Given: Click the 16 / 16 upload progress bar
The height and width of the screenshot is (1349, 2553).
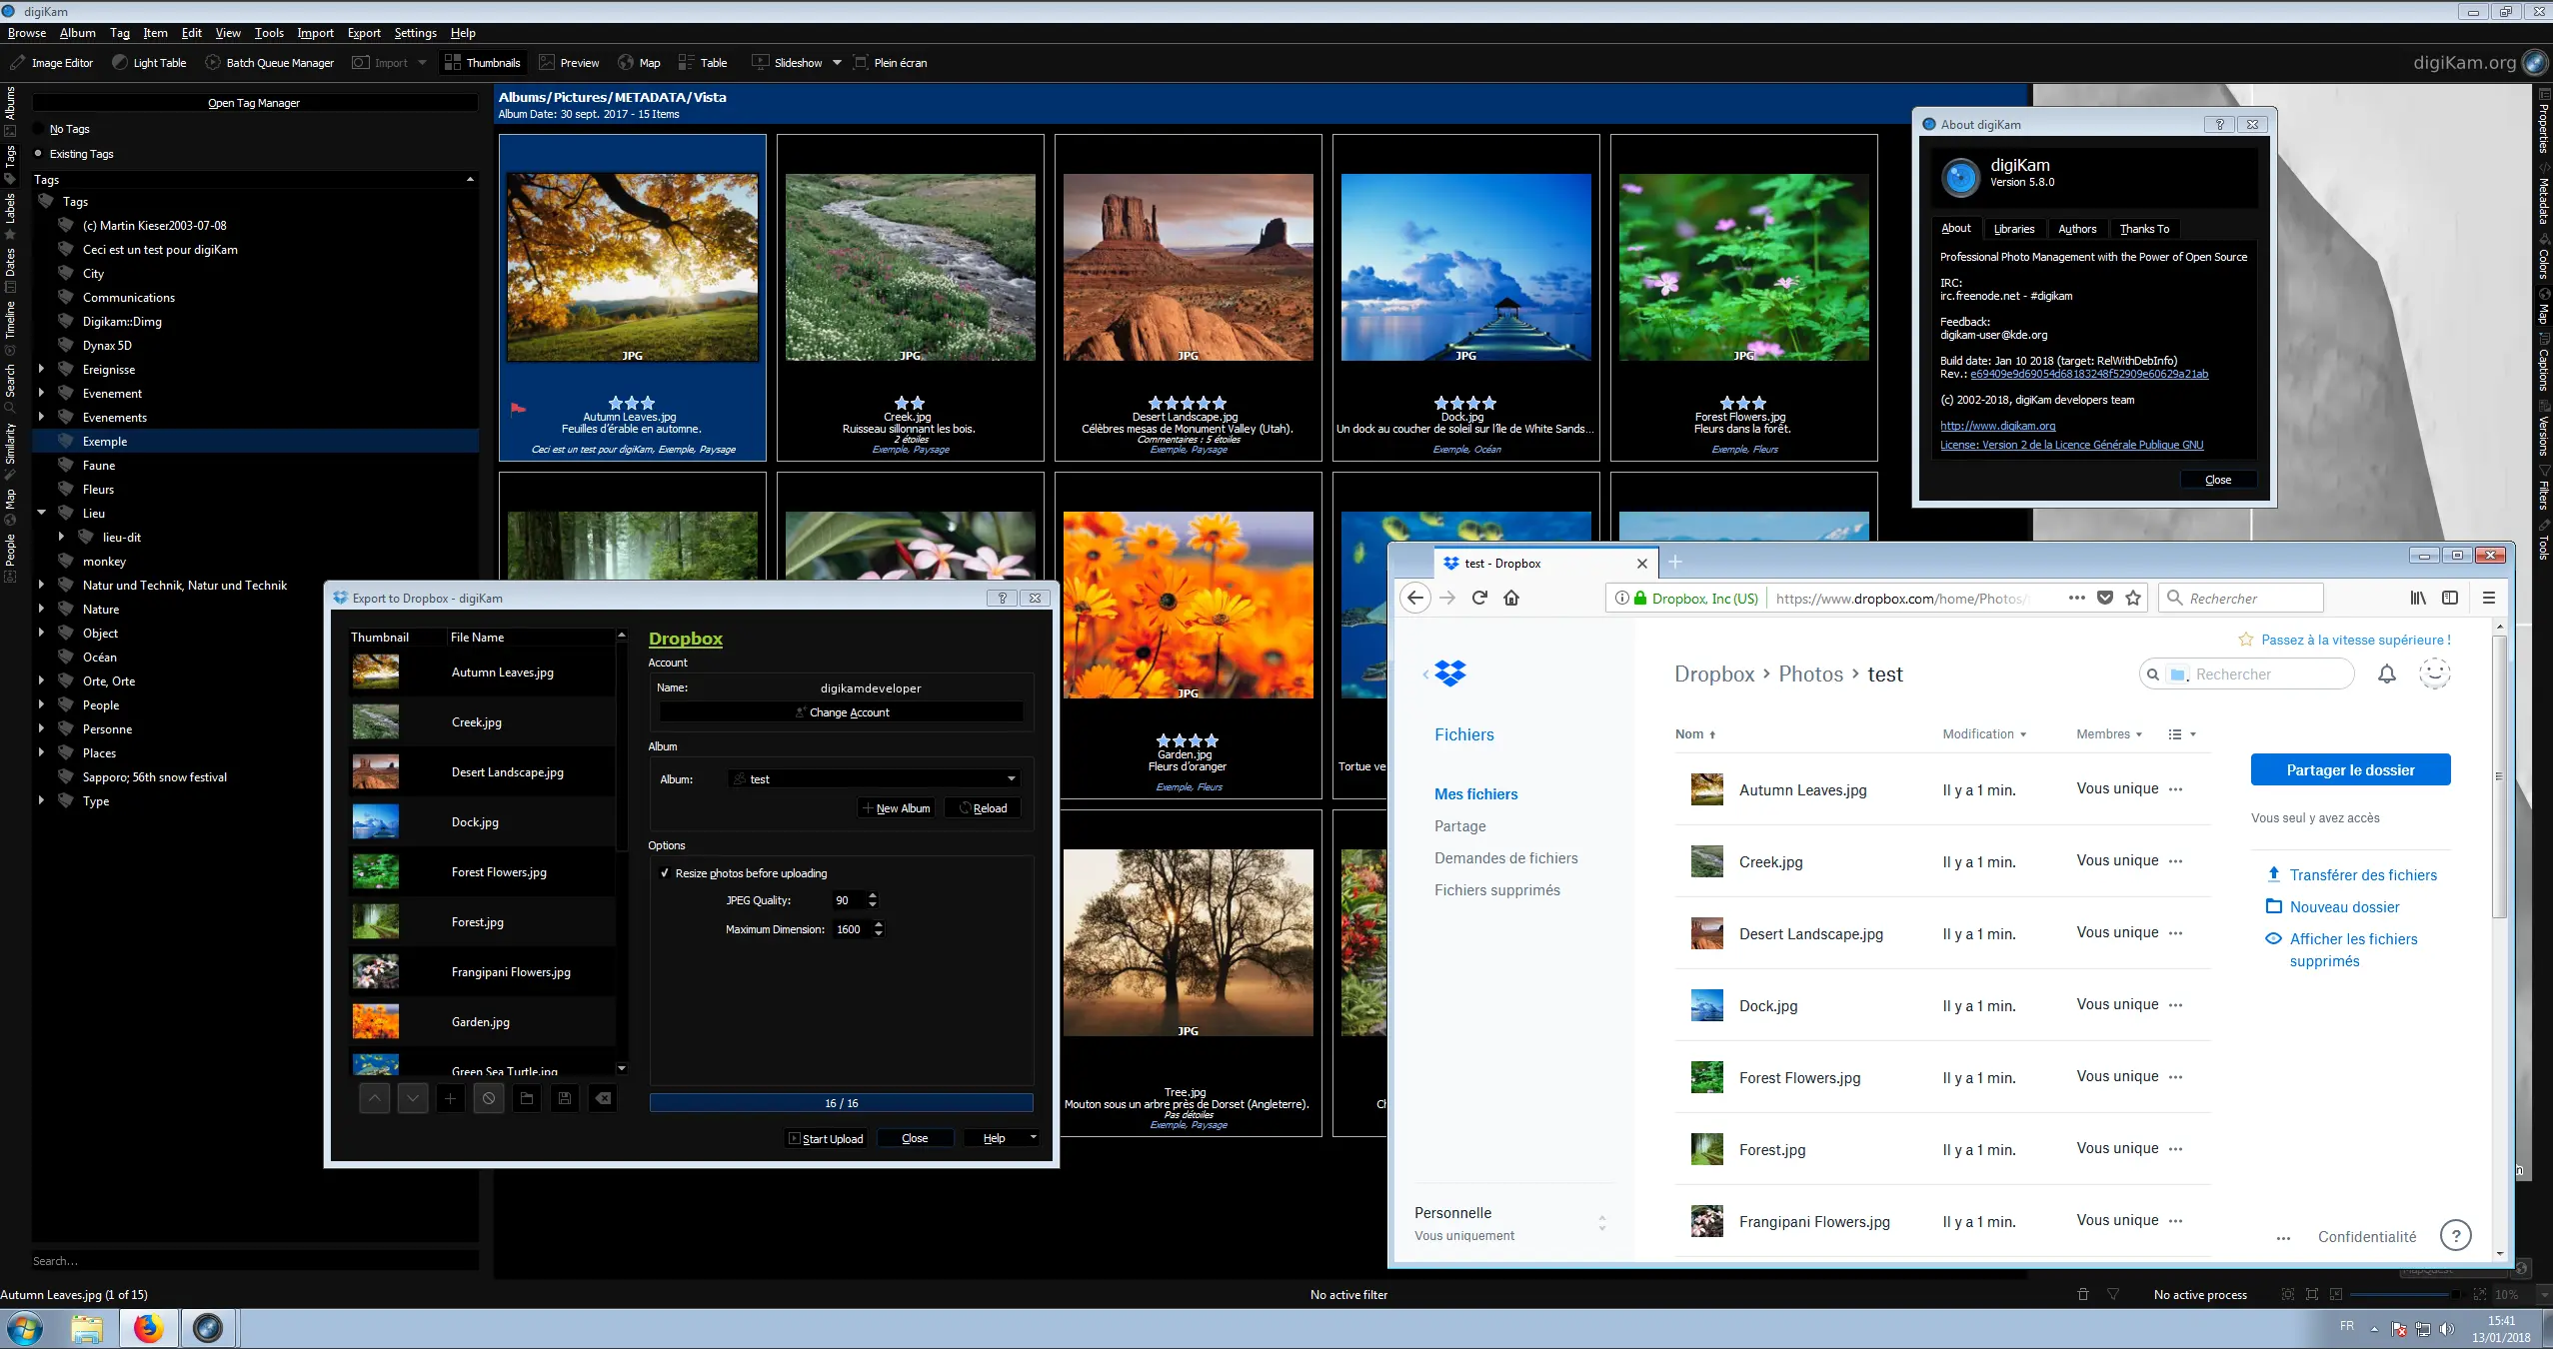Looking at the screenshot, I should [841, 1103].
